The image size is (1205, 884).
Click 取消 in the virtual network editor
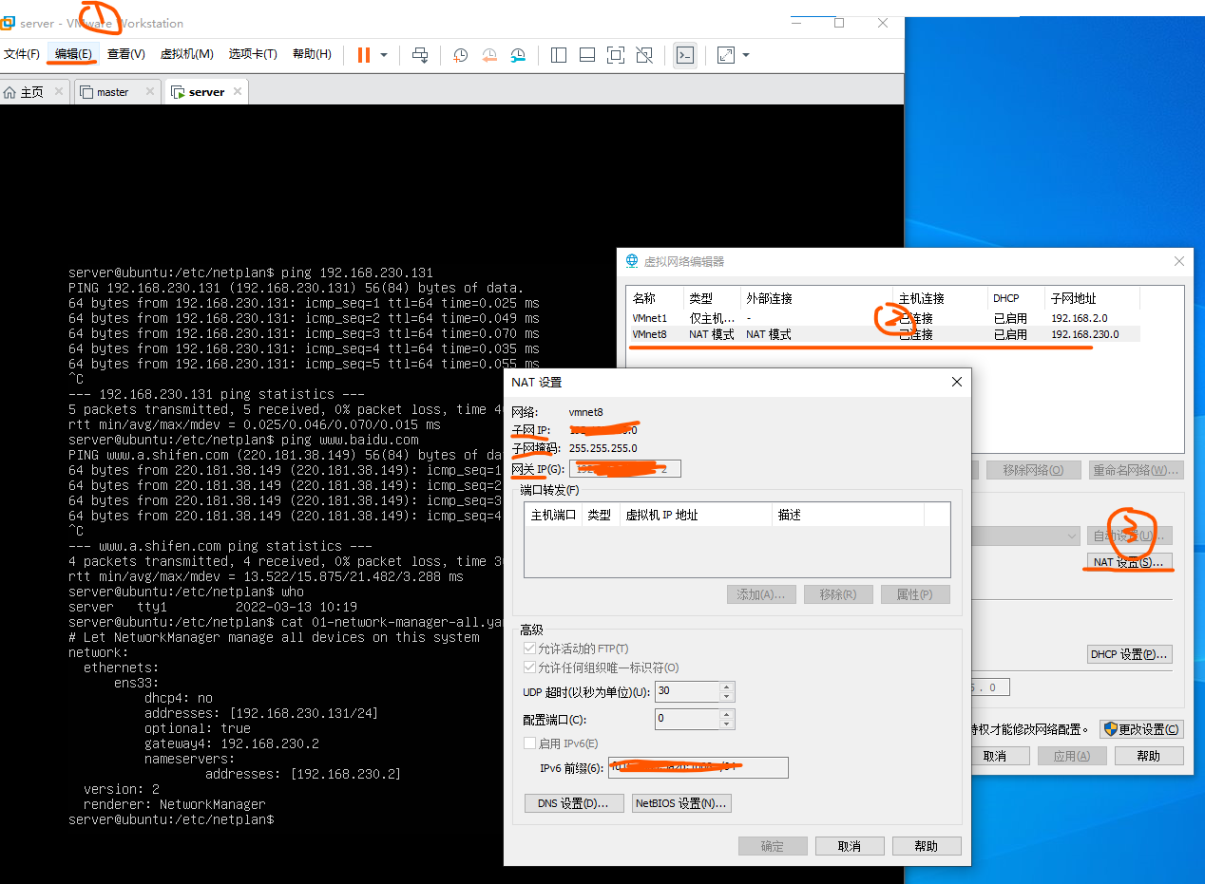[x=994, y=756]
